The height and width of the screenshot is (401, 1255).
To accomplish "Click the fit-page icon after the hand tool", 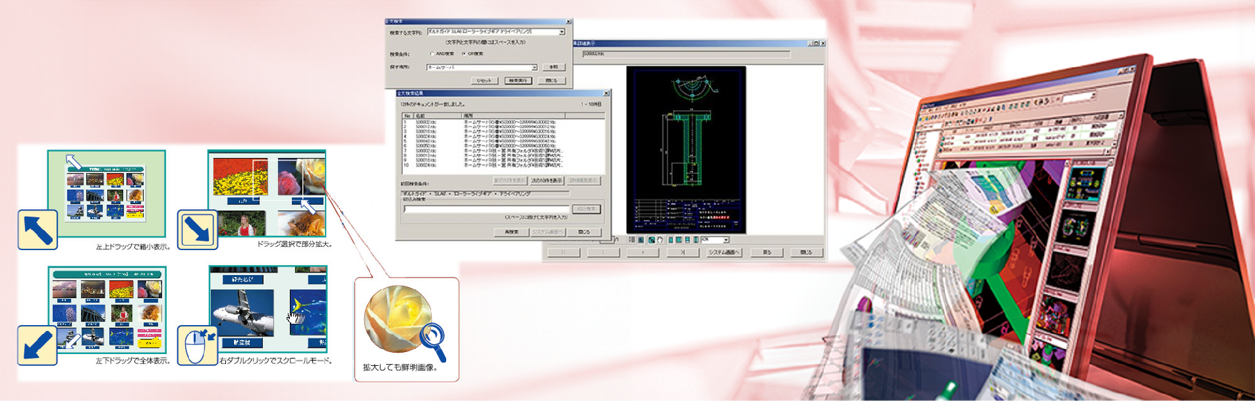I will coord(671,240).
